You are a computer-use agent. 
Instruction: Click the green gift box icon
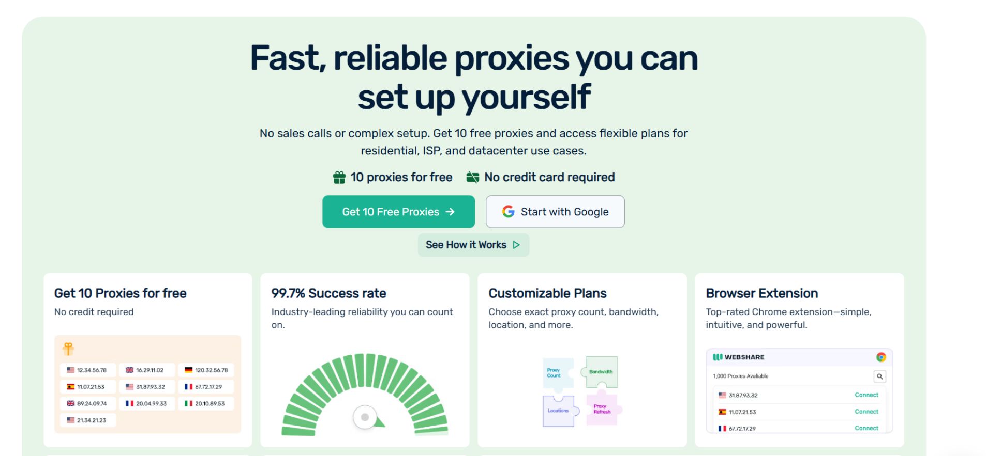click(x=339, y=178)
